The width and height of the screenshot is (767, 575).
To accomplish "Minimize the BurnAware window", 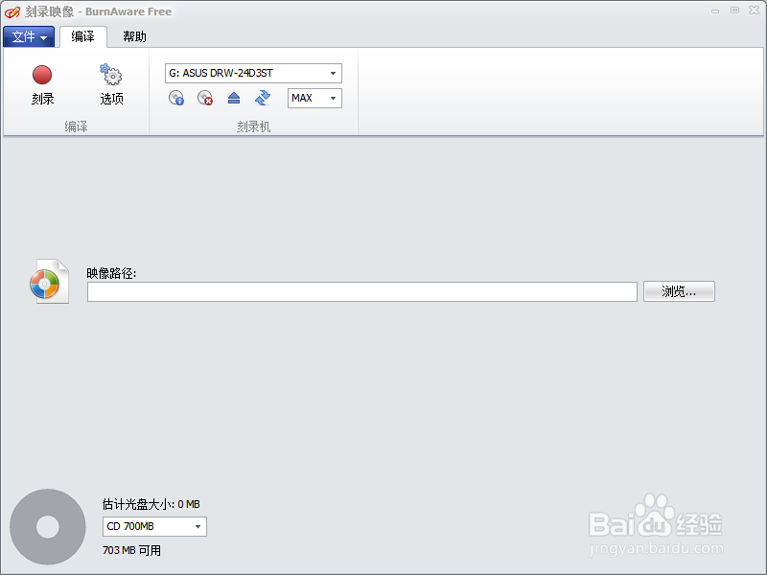I will [x=715, y=11].
